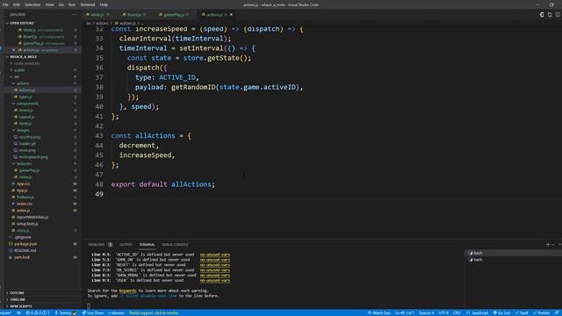
Task: Select the first bash terminal instance
Action: [513, 253]
